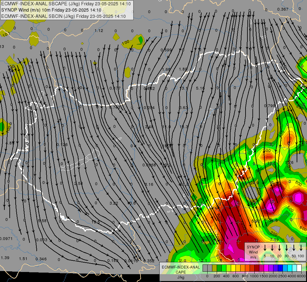Click the 3.22 value on the map
The height and width of the screenshot is (282, 307).
tap(114, 203)
